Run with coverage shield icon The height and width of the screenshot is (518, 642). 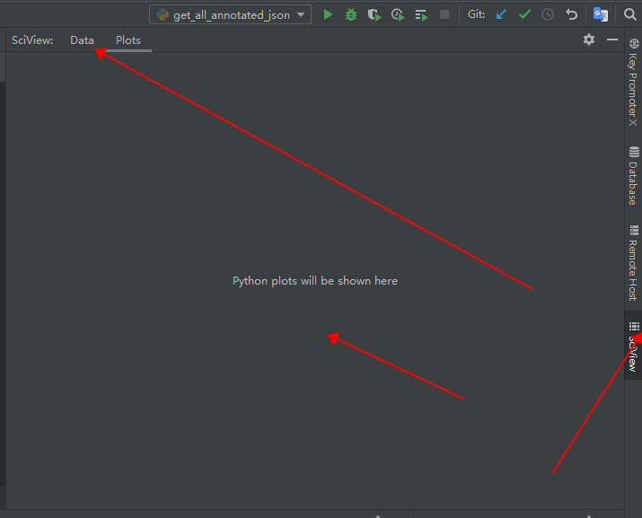(374, 15)
